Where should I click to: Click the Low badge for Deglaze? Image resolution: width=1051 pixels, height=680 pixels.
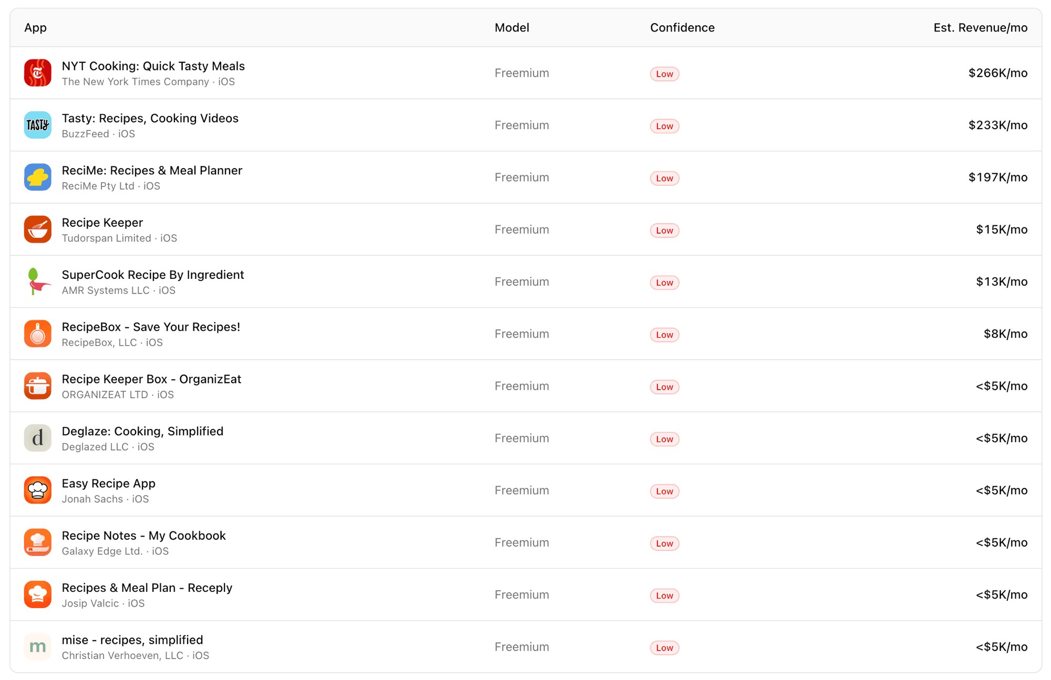click(664, 439)
